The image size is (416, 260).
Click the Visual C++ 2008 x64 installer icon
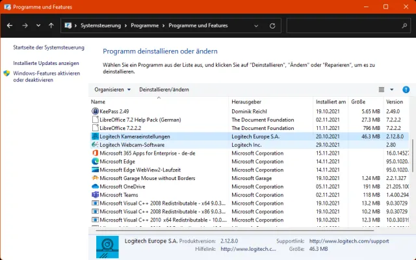[x=95, y=203]
